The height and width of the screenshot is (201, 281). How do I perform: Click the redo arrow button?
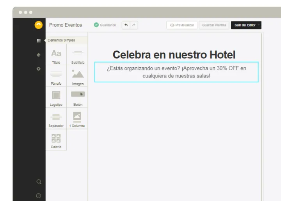tap(133, 25)
